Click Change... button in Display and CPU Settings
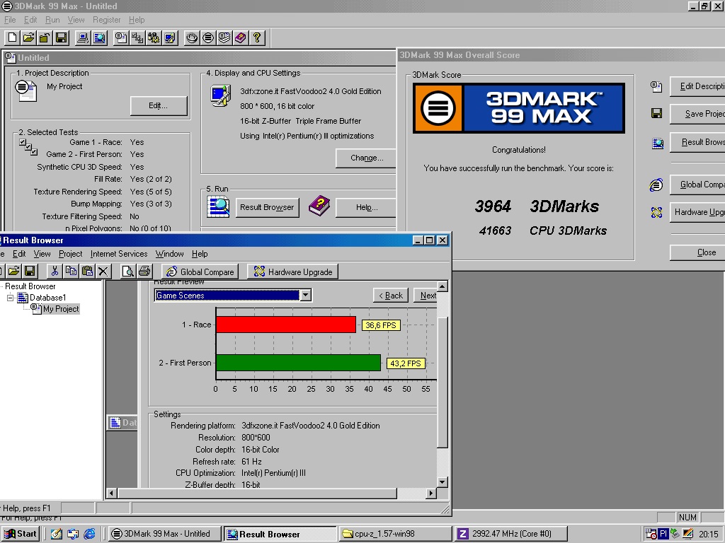Image resolution: width=725 pixels, height=543 pixels. [x=366, y=158]
